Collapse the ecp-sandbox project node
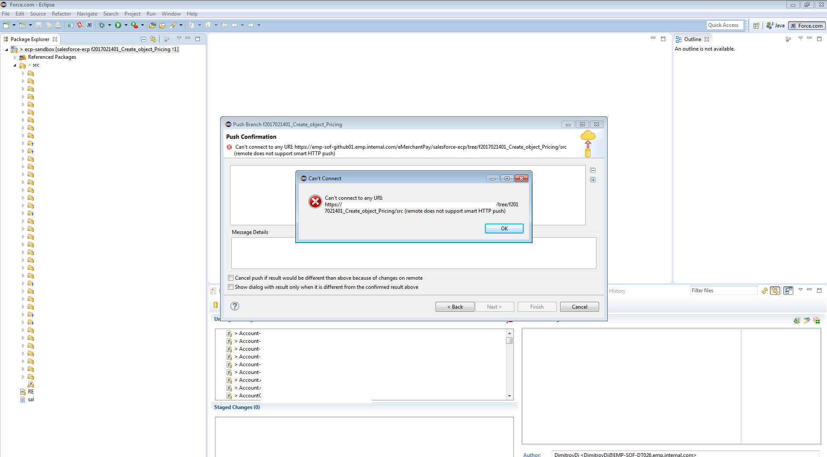This screenshot has height=457, width=827. (x=6, y=50)
